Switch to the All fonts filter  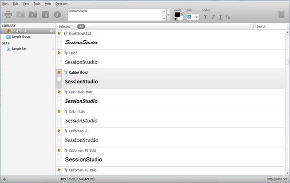[81, 27]
